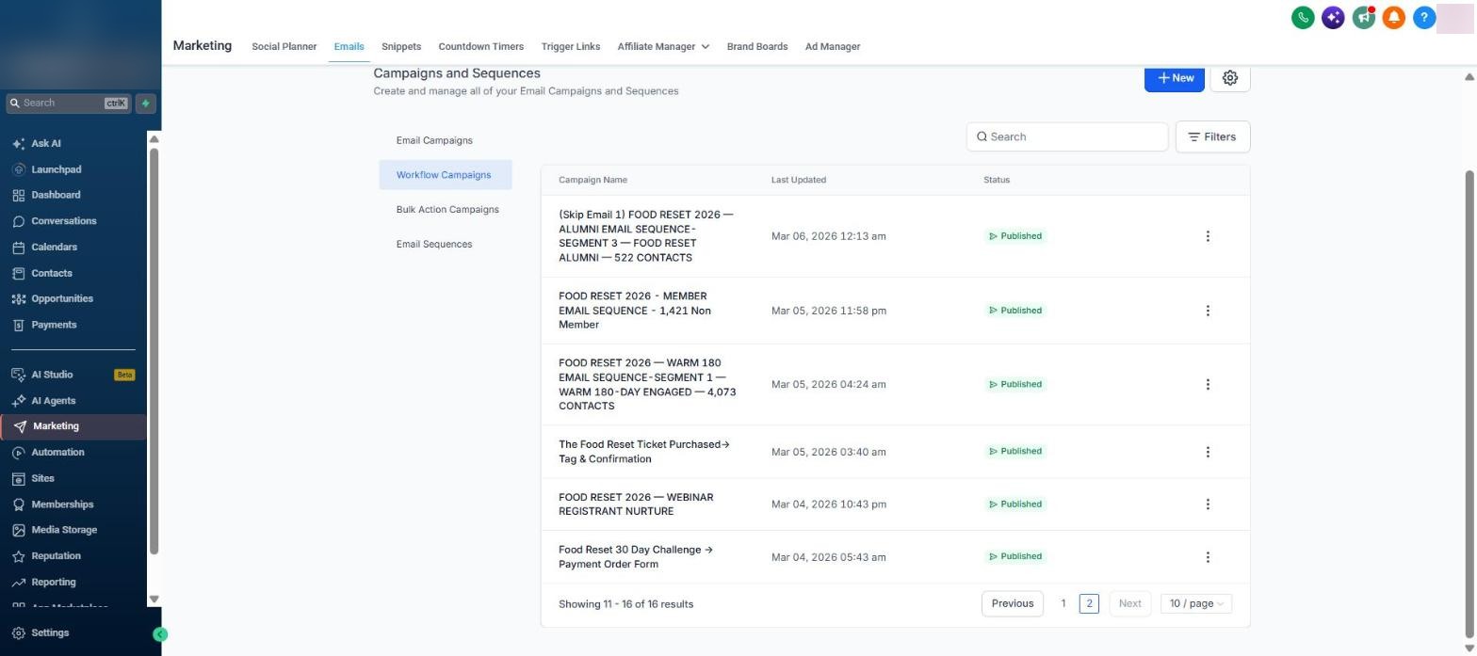
Task: Select Workflow Campaigns in the side list
Action: [446, 175]
